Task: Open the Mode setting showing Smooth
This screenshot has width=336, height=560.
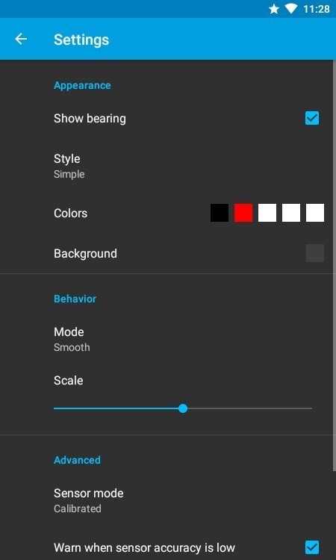Action: point(168,339)
